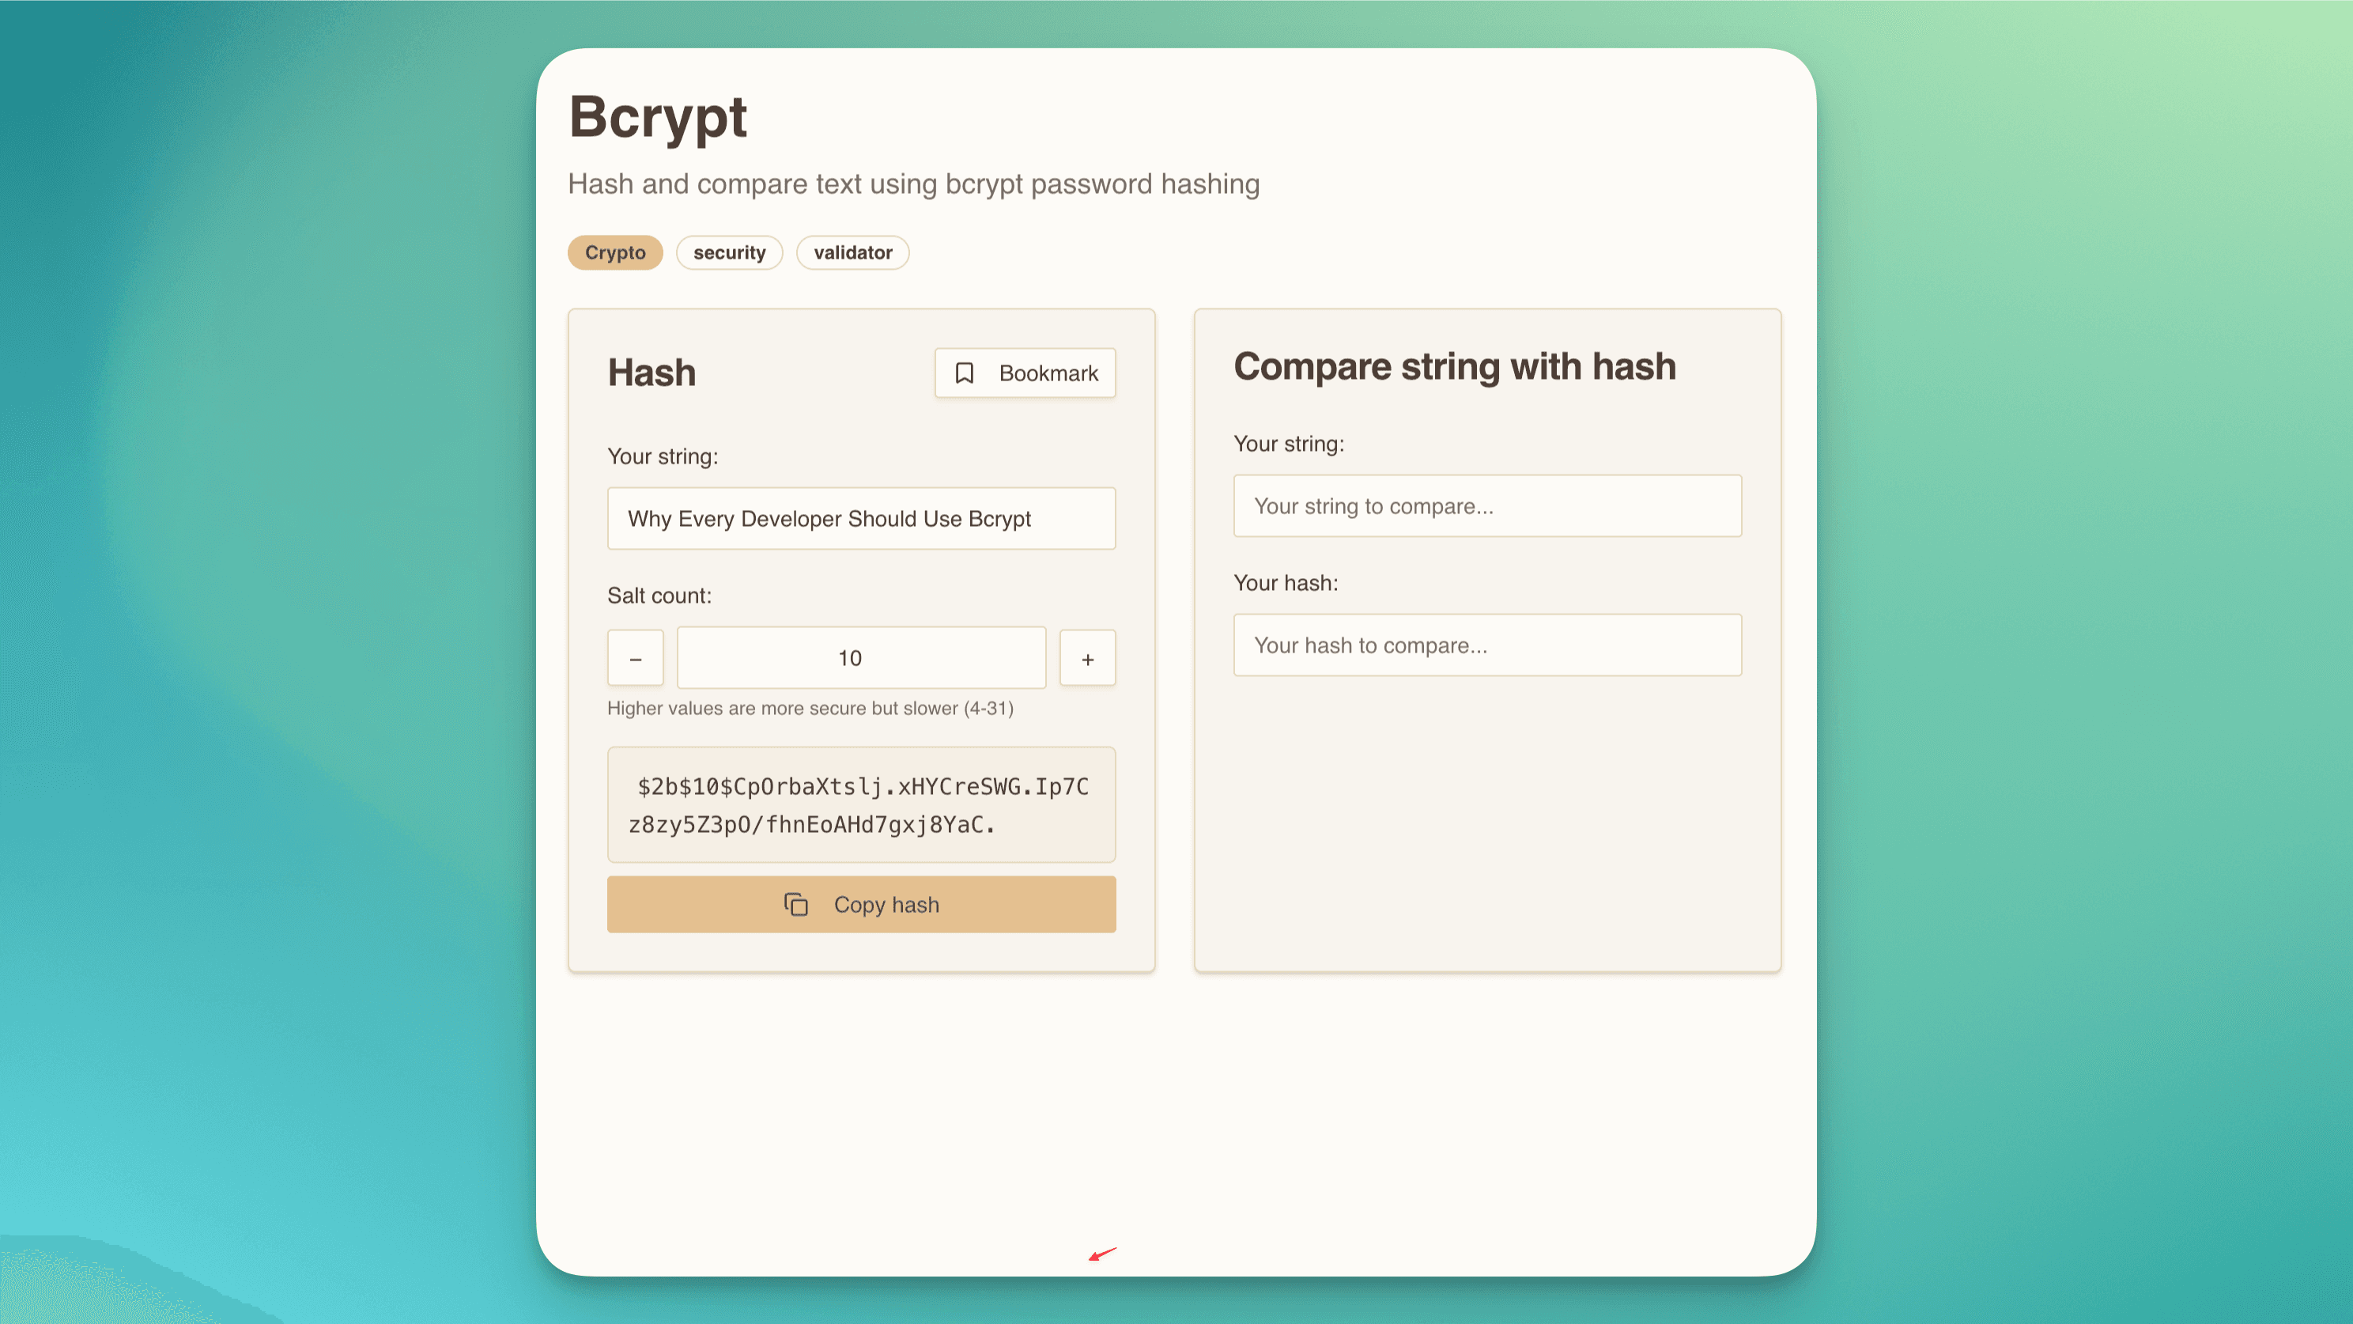Image resolution: width=2353 pixels, height=1324 pixels.
Task: Select the security tag pill
Action: tap(729, 252)
